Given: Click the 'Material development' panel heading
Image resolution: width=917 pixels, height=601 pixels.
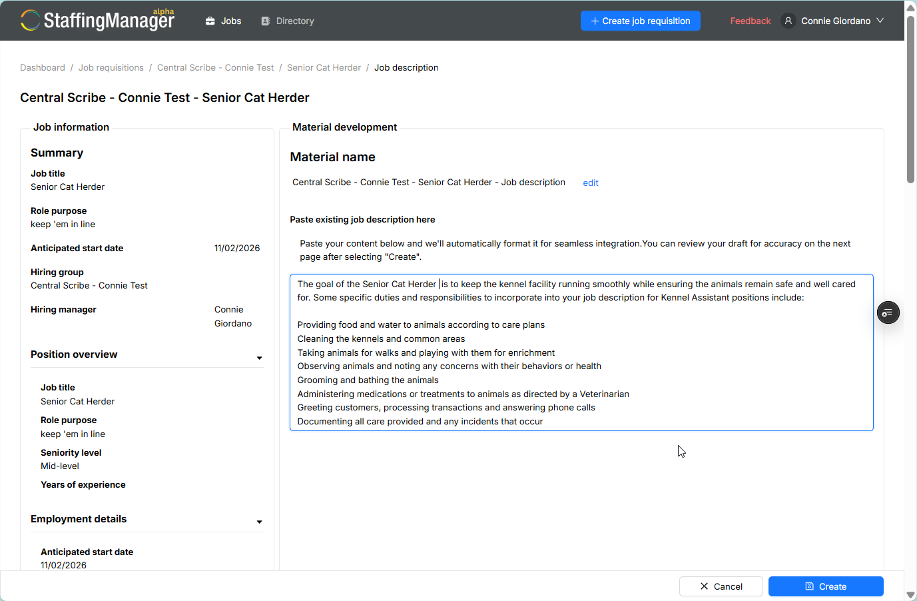Looking at the screenshot, I should (x=344, y=127).
